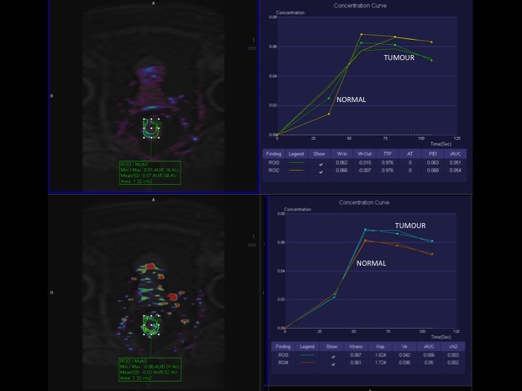Viewport: 522px width, 391px height.
Task: Toggle Show checkbox for ROI3 in upper table
Action: pyautogui.click(x=320, y=164)
